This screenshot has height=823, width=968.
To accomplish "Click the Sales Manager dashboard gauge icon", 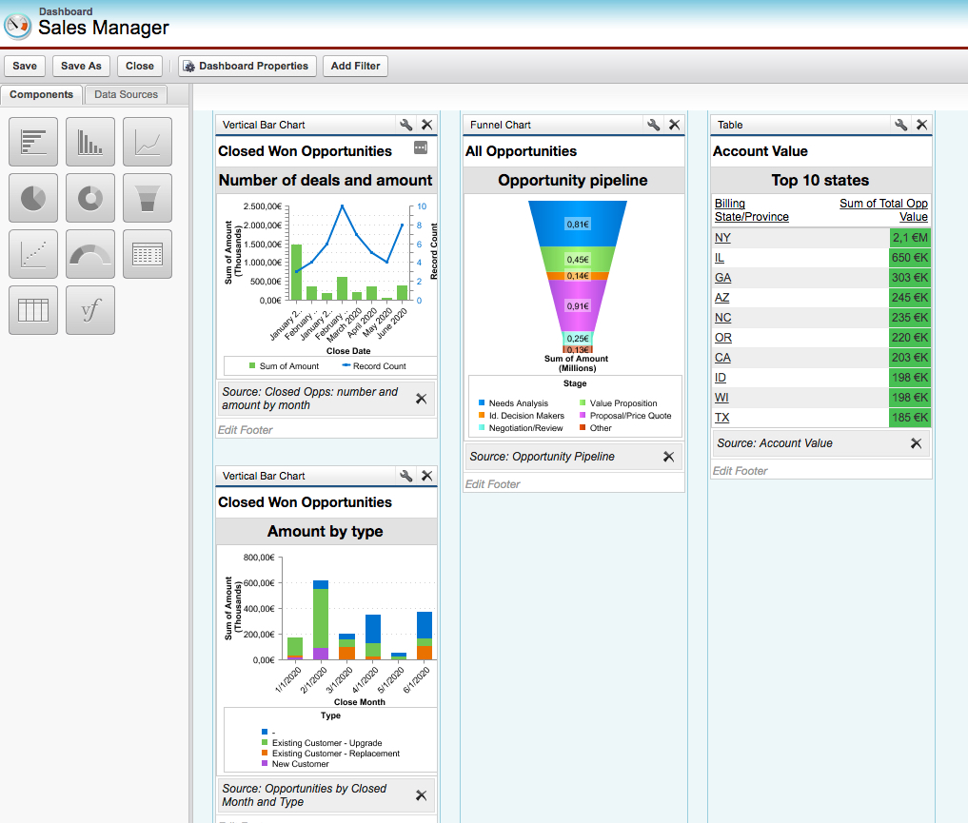I will click(x=17, y=26).
